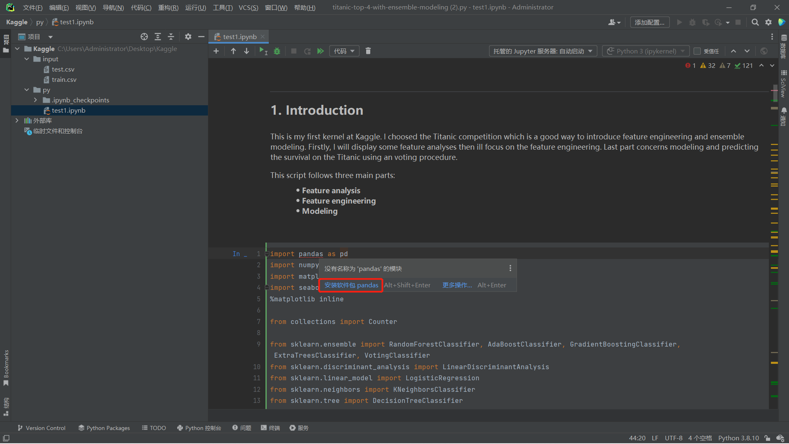Open the managed Jupyter server dropdown
This screenshot has width=789, height=444.
[x=543, y=51]
